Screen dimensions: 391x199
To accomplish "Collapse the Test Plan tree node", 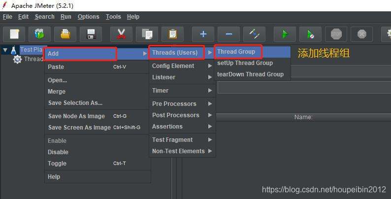I will pos(5,50).
